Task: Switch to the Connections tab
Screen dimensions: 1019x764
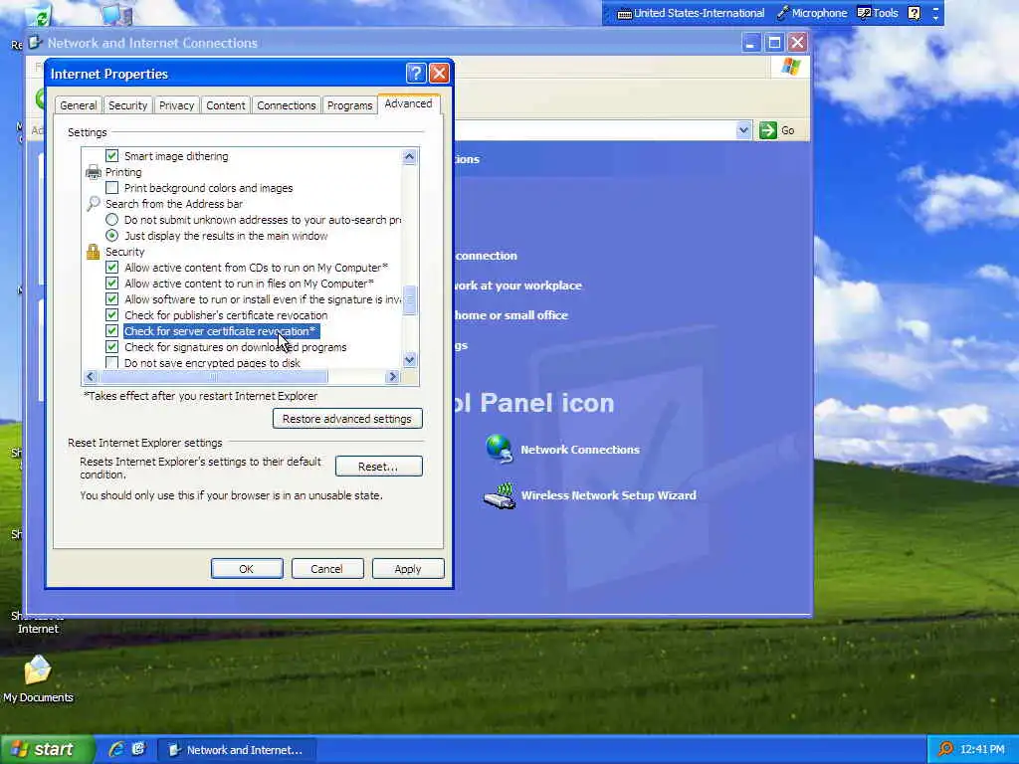Action: 286,105
